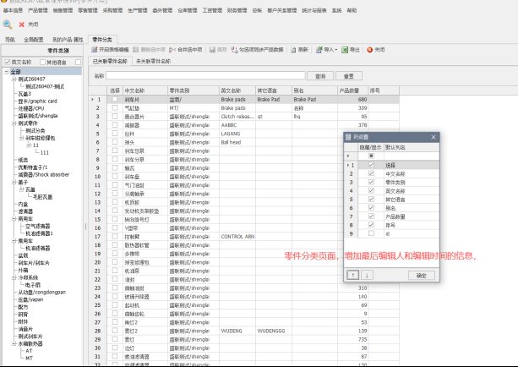Open the 统计与报表 menu
The image size is (518, 367).
[314, 11]
